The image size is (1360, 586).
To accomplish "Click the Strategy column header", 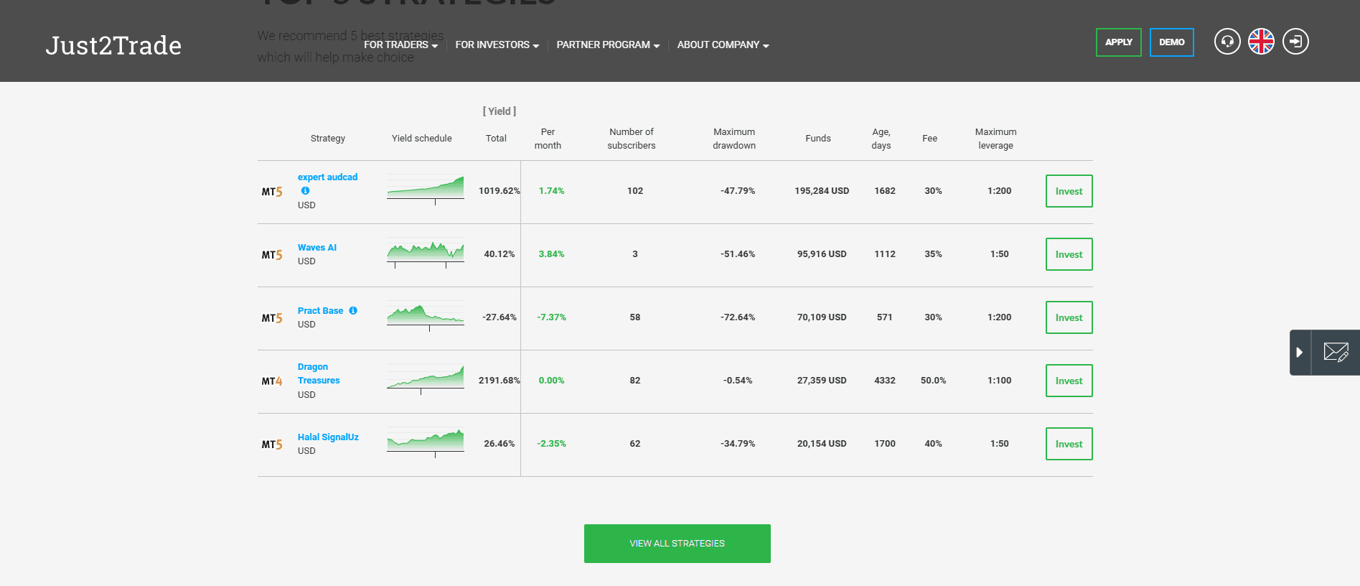I will point(328,139).
